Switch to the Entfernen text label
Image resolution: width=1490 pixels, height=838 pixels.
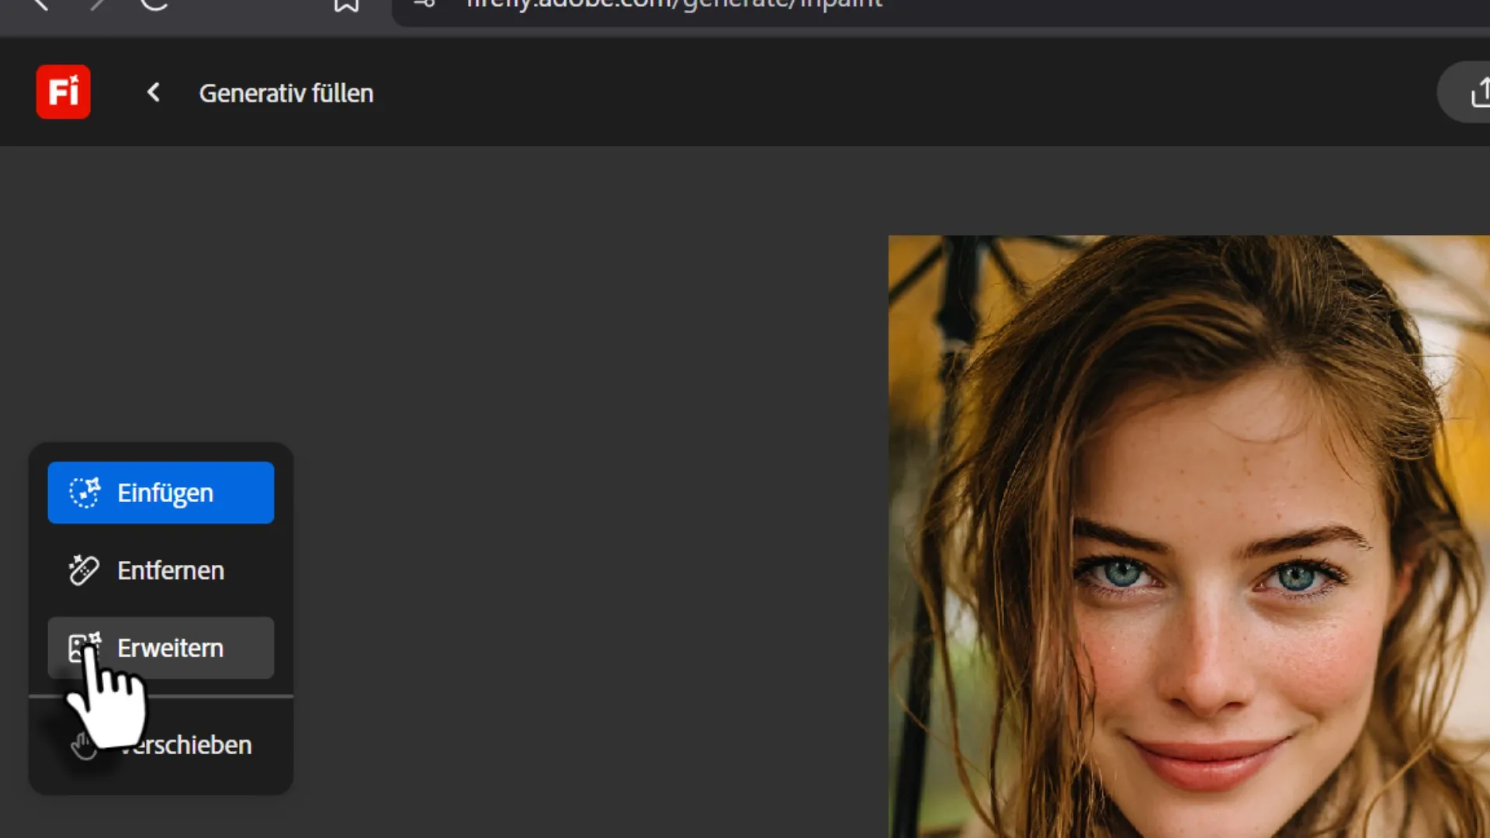point(171,570)
